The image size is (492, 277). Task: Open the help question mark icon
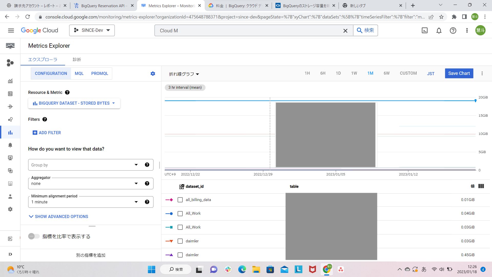pyautogui.click(x=453, y=31)
